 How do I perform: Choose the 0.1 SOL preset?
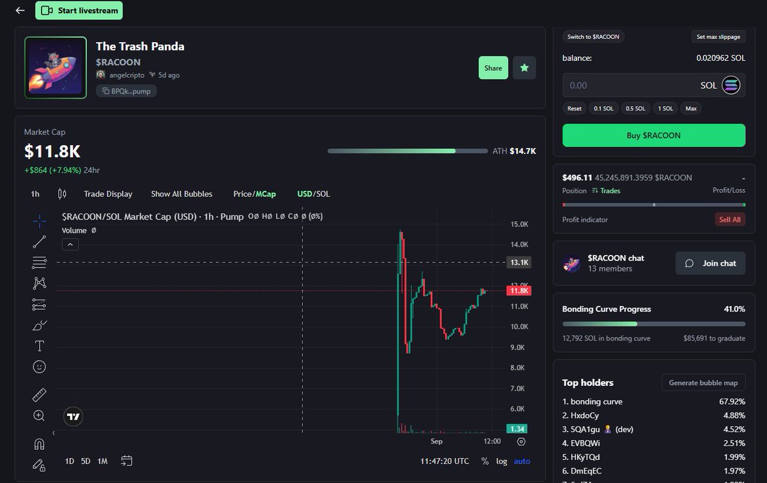[603, 109]
